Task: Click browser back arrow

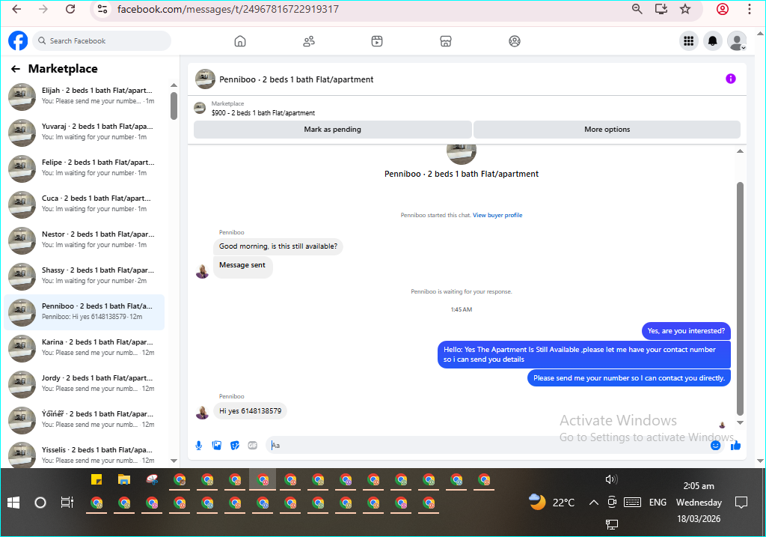Action: [x=16, y=9]
